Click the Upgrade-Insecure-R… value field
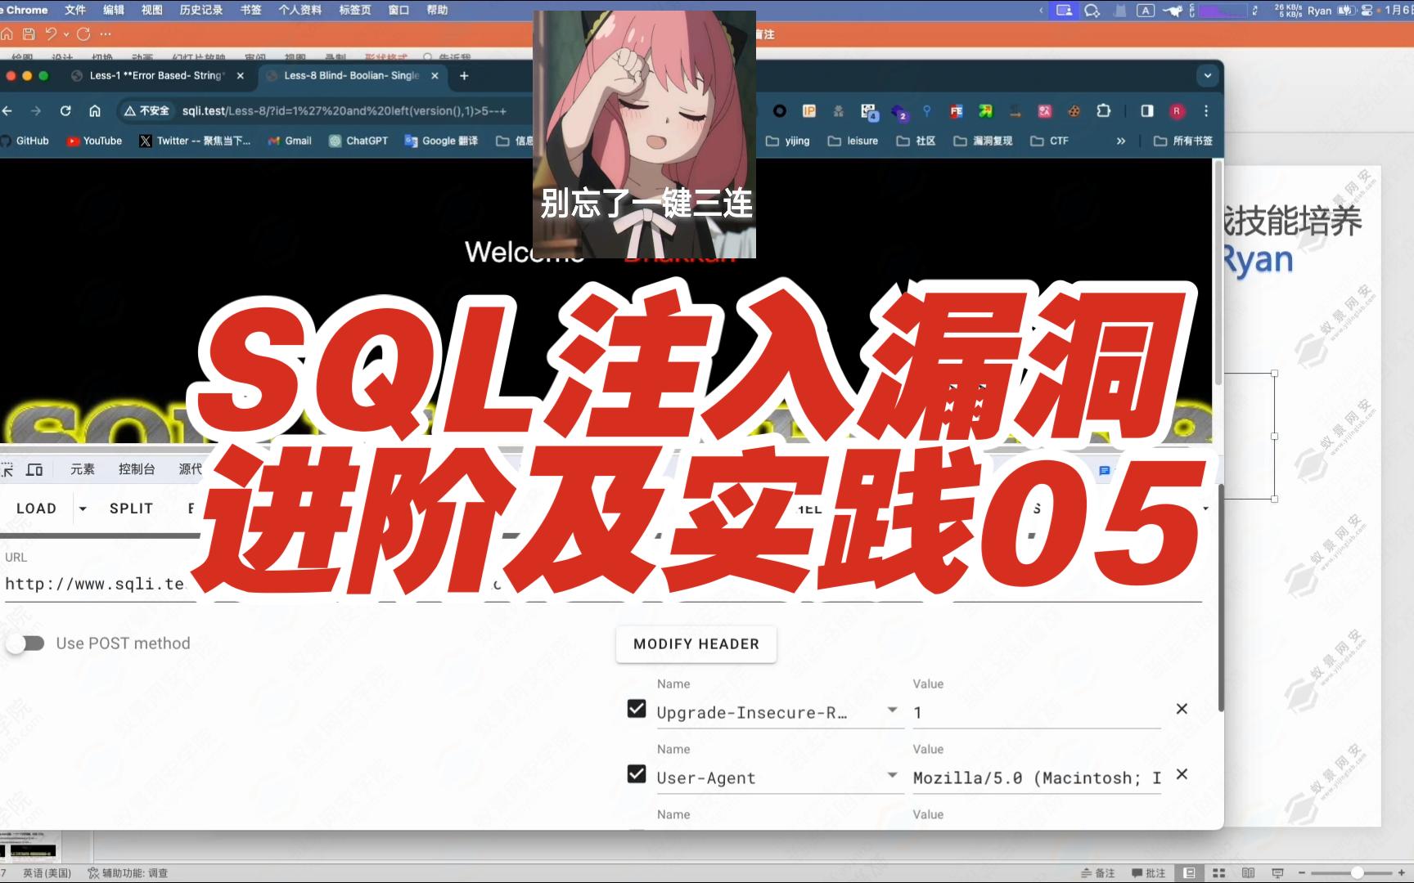Viewport: 1414px width, 883px height. point(1037,713)
